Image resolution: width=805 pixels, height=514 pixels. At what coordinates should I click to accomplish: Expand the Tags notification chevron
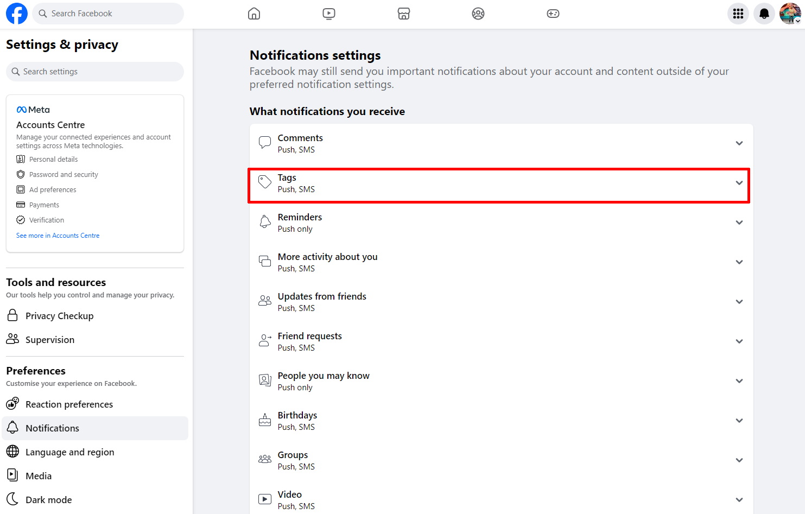tap(739, 183)
